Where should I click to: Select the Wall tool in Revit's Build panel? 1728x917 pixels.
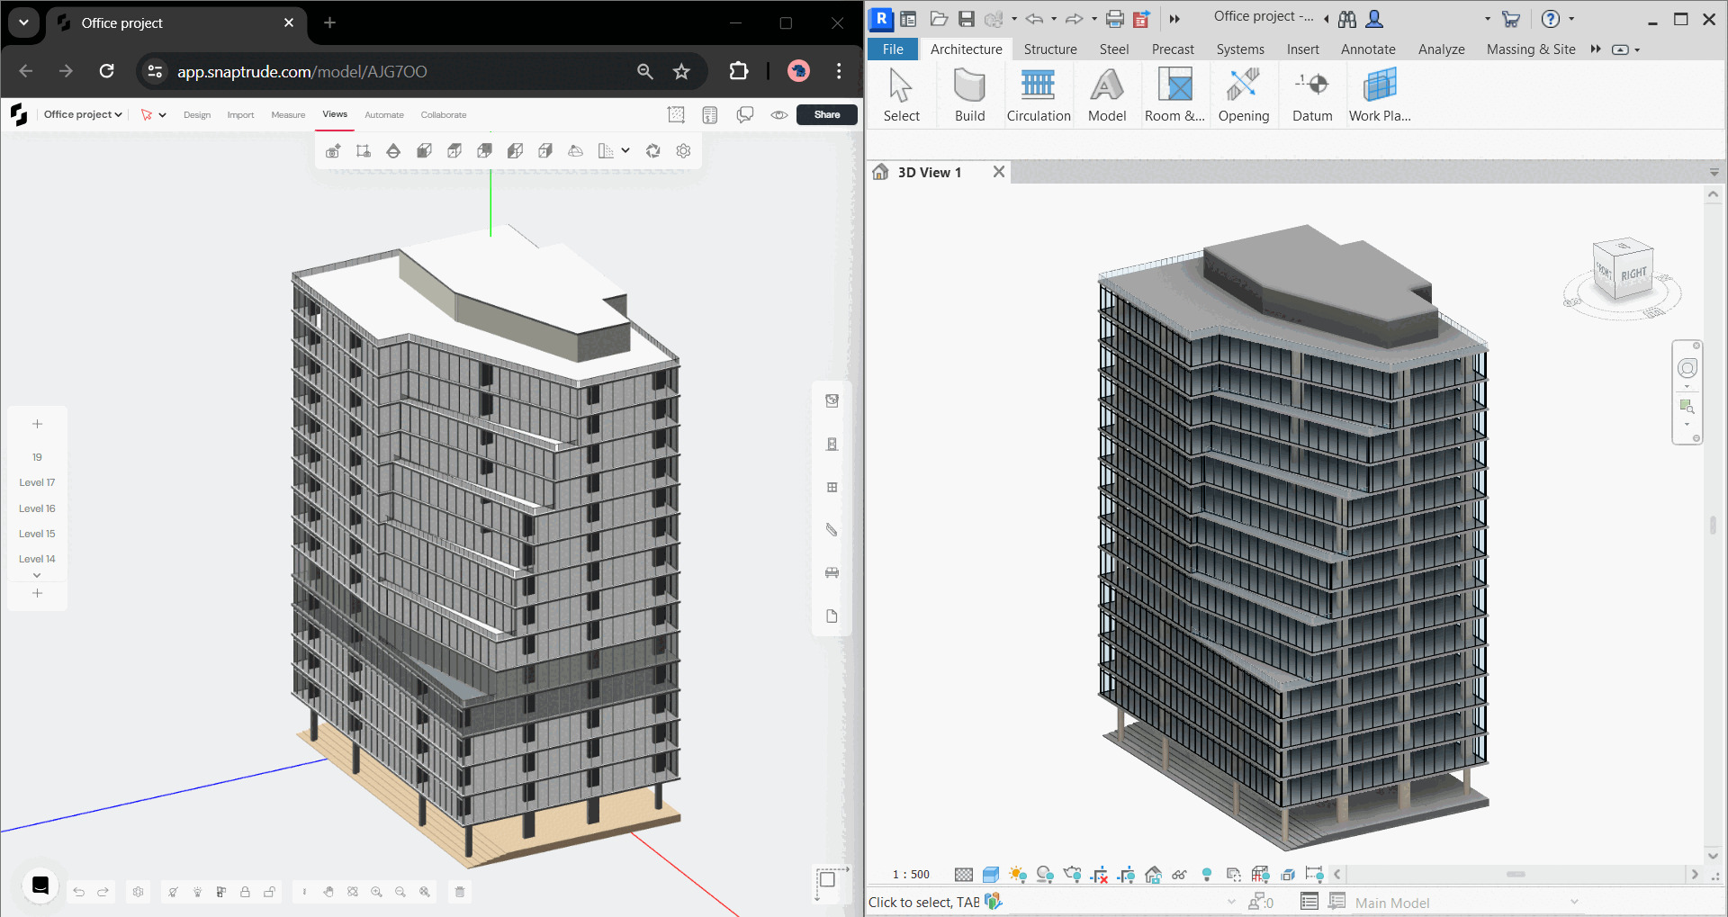coord(968,94)
